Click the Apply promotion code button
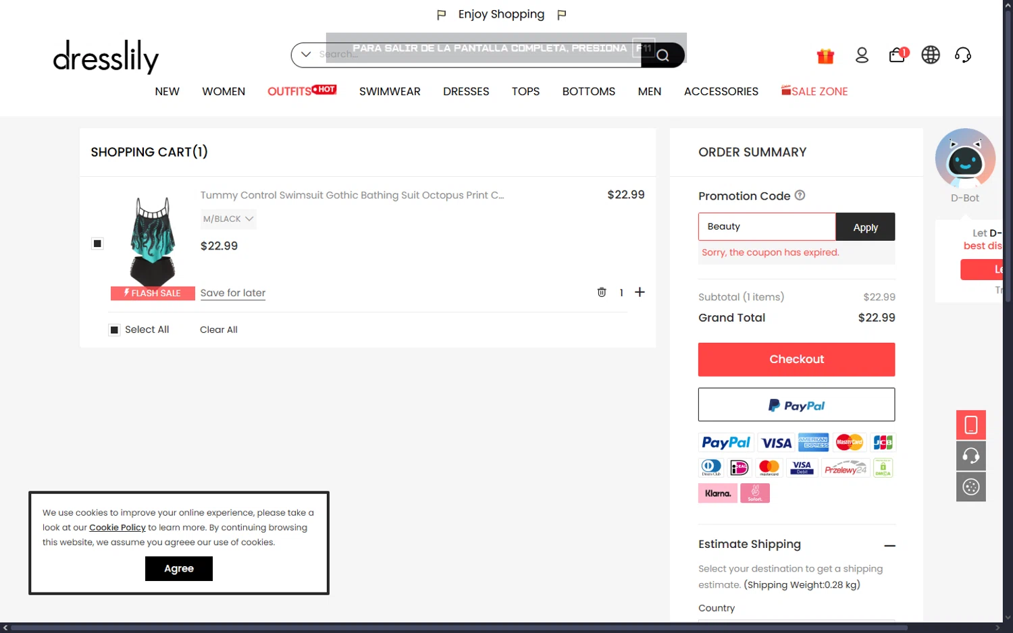 pyautogui.click(x=865, y=227)
